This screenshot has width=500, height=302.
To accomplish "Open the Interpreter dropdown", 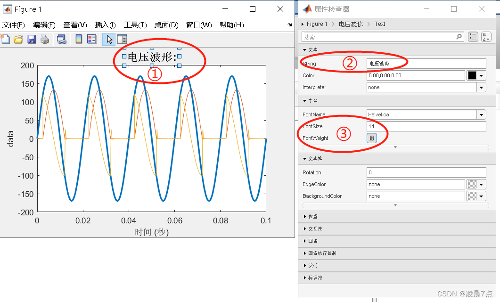I will click(481, 87).
